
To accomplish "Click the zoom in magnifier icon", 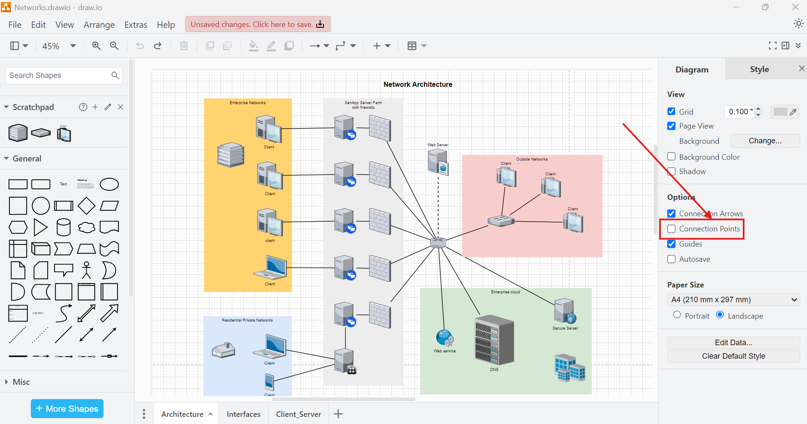I will pyautogui.click(x=96, y=46).
